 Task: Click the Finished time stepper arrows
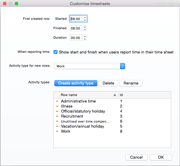(x=85, y=28)
